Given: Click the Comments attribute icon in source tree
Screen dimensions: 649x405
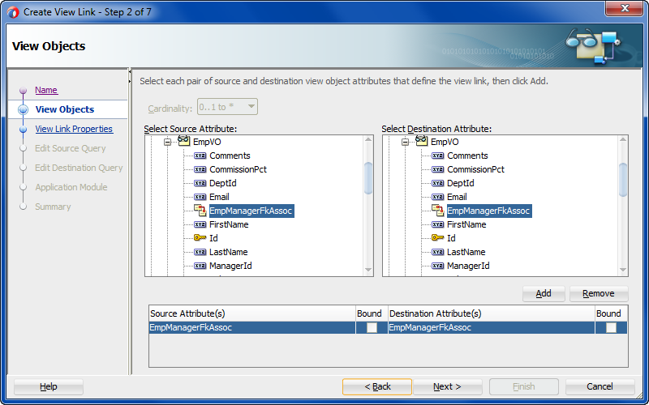Looking at the screenshot, I should click(x=200, y=156).
